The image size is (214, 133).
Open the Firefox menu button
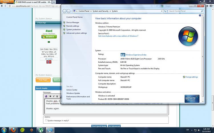tap(7, 1)
